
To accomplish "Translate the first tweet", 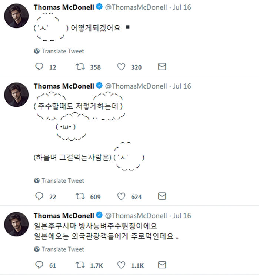I will (x=63, y=51).
